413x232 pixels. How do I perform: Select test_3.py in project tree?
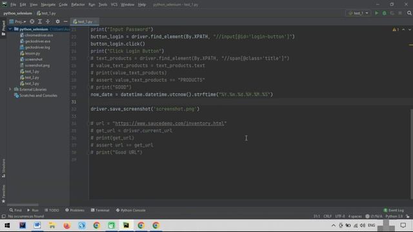[x=30, y=84]
